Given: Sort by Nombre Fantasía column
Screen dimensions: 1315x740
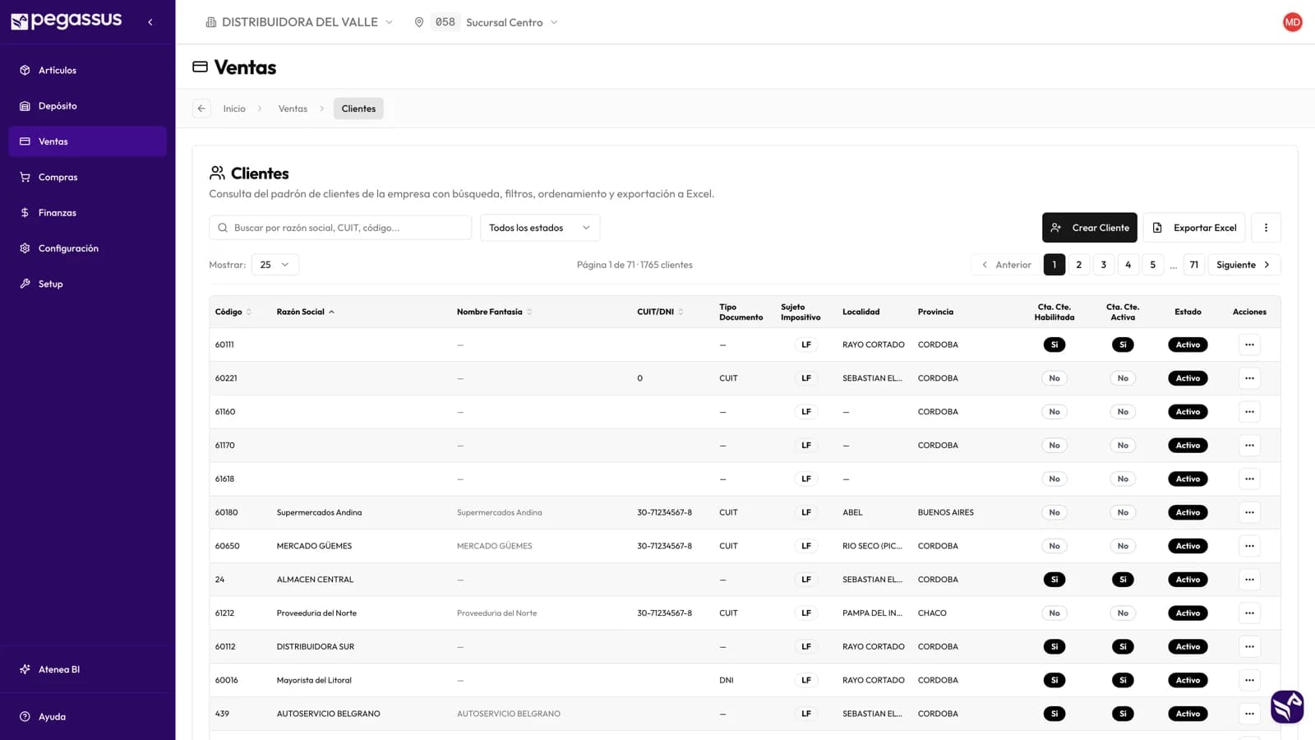Looking at the screenshot, I should point(495,312).
